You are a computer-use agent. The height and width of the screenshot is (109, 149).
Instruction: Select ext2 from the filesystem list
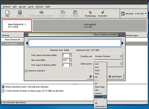(100, 64)
